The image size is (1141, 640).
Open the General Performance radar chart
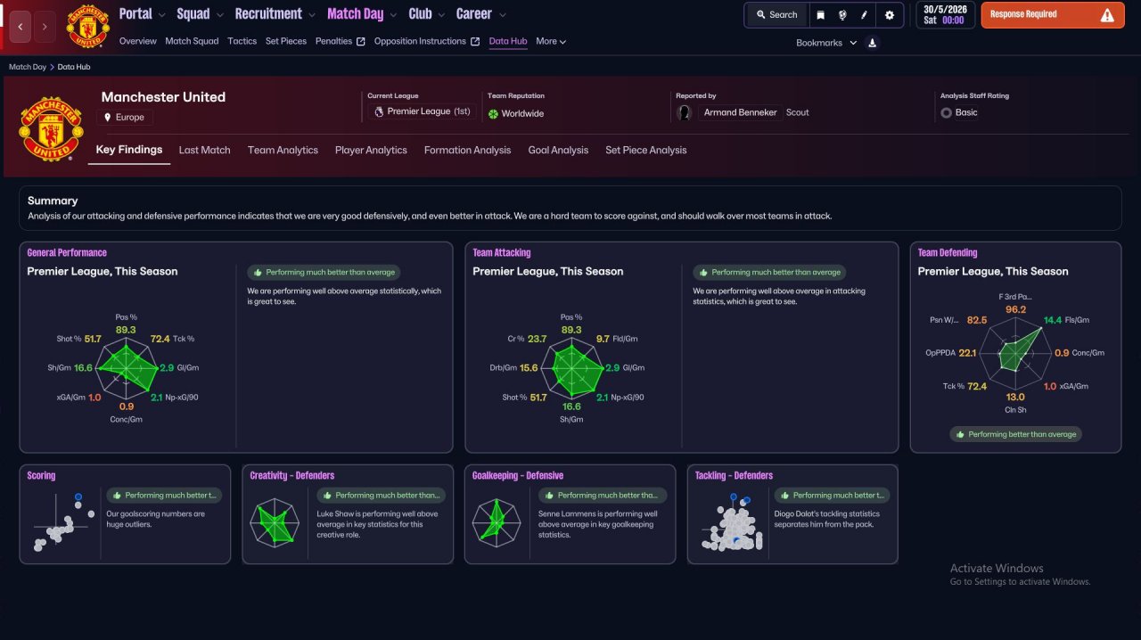[x=127, y=367]
